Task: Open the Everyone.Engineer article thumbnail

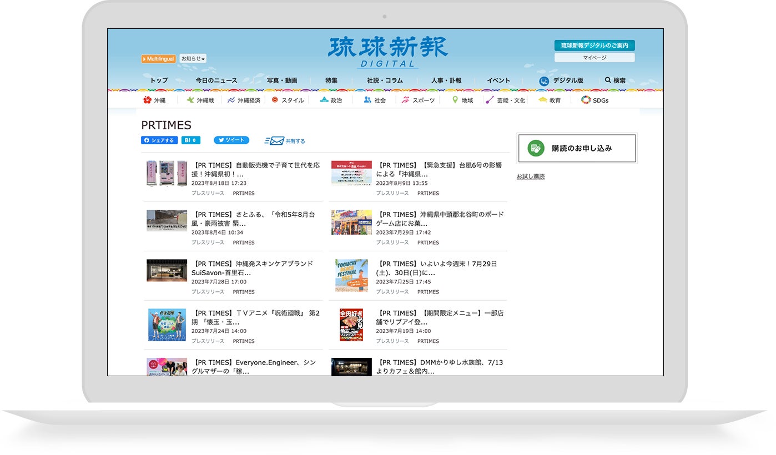Action: [167, 367]
